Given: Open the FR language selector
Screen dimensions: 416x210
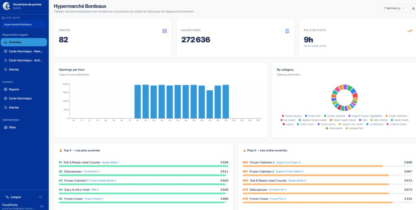Looking at the screenshot, I should 40,197.
